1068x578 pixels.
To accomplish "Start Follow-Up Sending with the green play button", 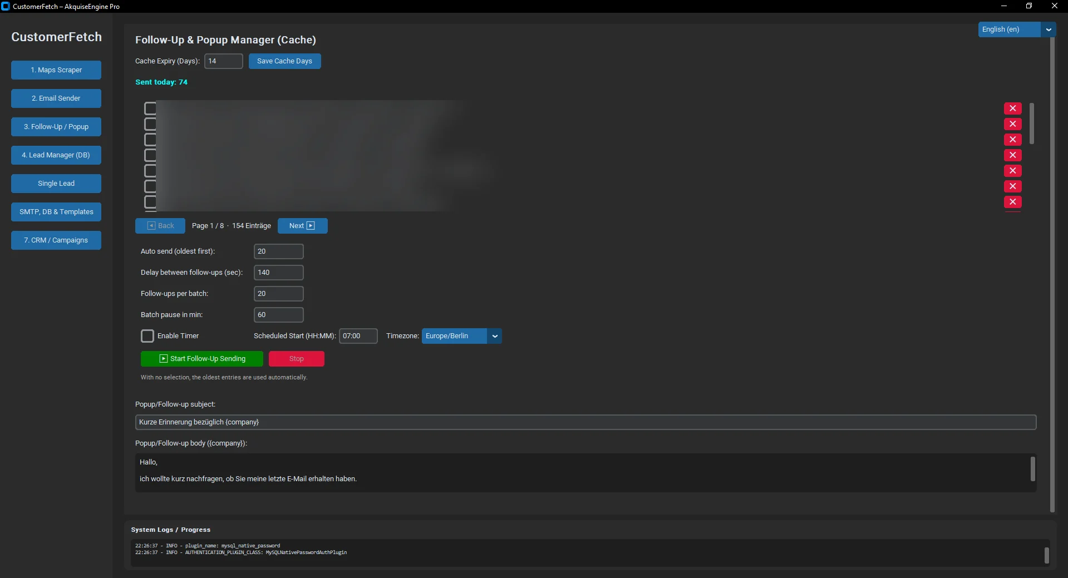I will [202, 359].
